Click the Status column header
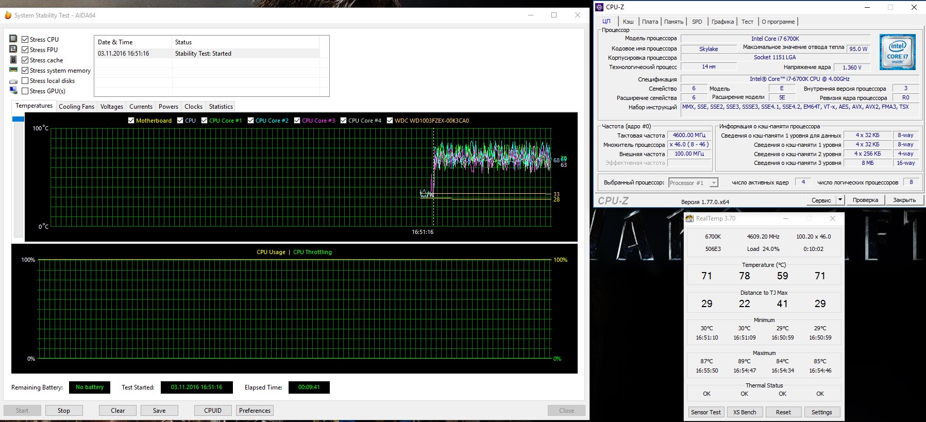Viewport: 926px width, 422px height. [x=245, y=42]
